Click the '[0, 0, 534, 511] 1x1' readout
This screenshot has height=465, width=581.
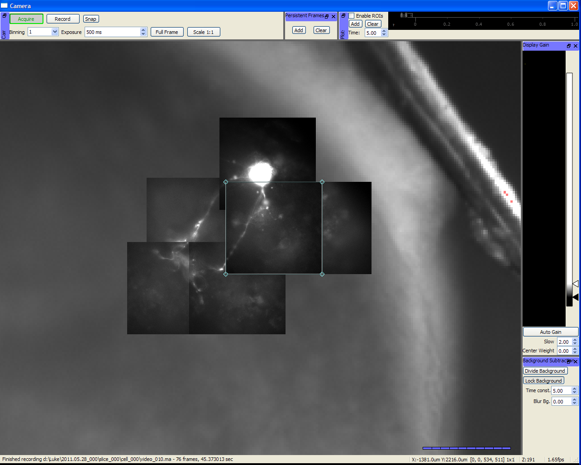(x=492, y=460)
